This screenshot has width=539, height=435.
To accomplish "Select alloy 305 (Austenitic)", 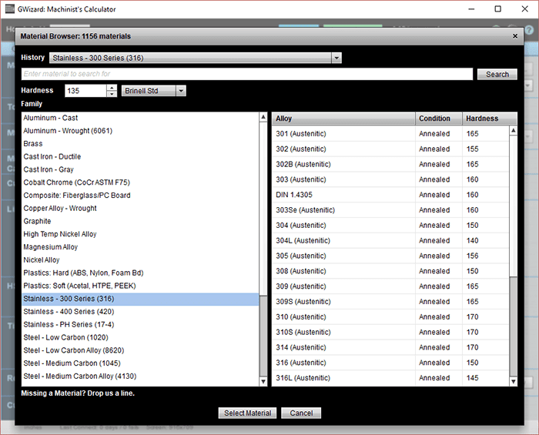I will (x=390, y=256).
